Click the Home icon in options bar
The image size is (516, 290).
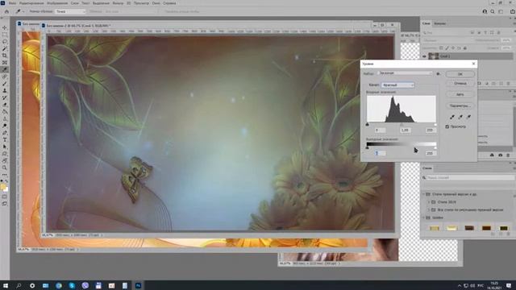pyautogui.click(x=6, y=11)
